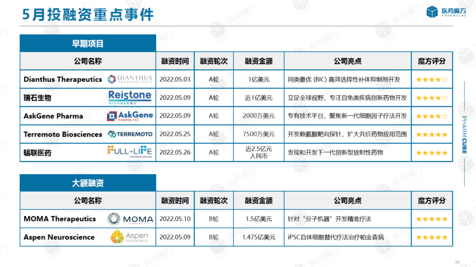The image size is (476, 267).
Task: Select the MOMA Therapeutics logo image
Action: point(130,219)
